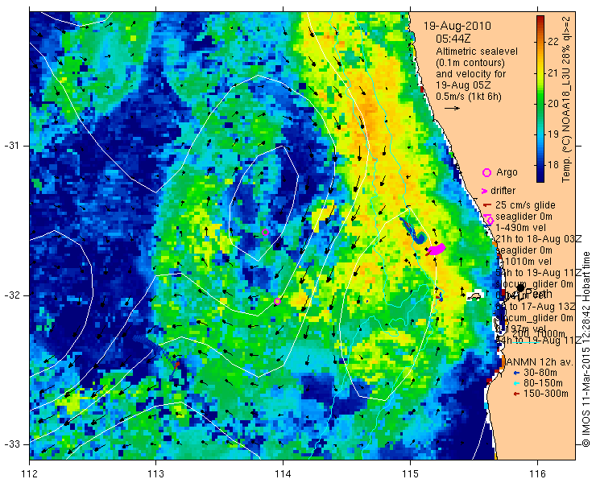This screenshot has width=596, height=483.
Task: Click the black Perth city dot
Action: pyautogui.click(x=520, y=288)
